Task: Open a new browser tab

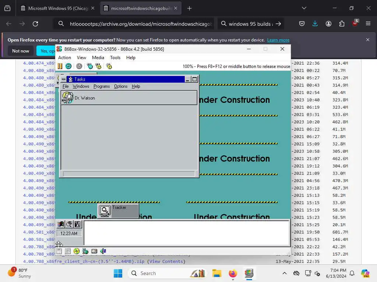Action: (190, 8)
